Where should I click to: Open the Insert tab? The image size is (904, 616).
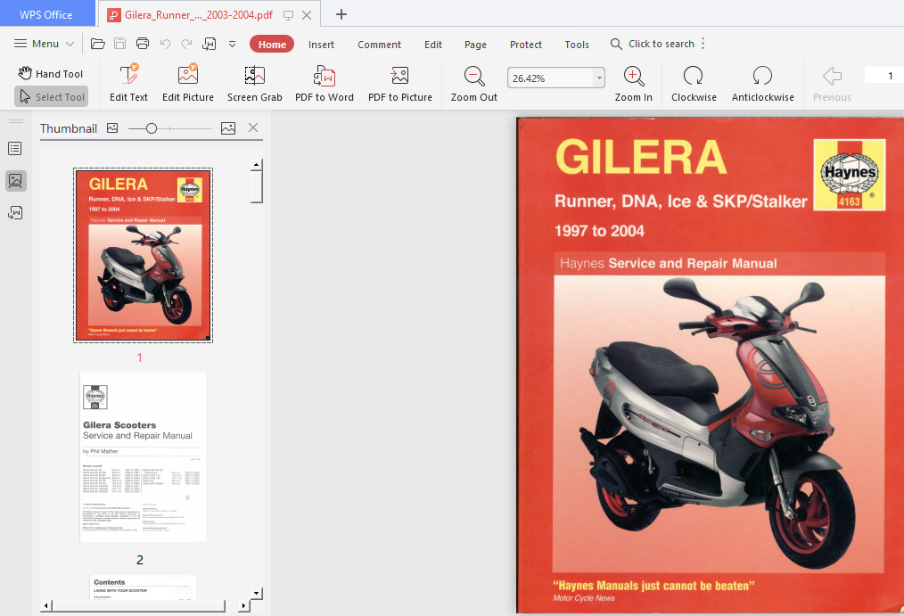pos(321,45)
